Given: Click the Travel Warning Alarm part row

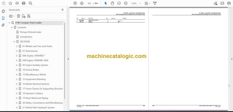Looking at the screenshot, I should [x=111, y=20].
